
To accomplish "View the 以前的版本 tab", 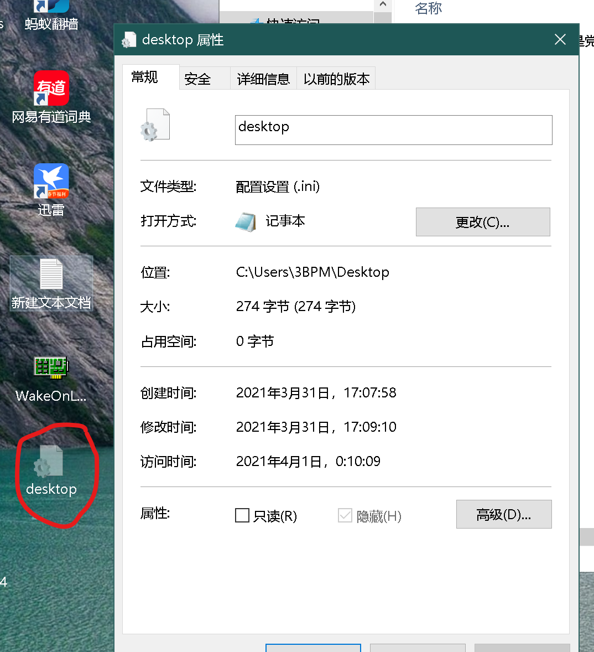I will (336, 78).
